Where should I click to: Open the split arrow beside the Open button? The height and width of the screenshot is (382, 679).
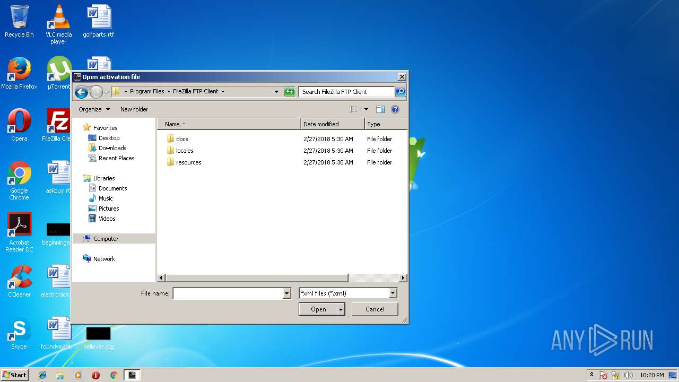click(341, 309)
